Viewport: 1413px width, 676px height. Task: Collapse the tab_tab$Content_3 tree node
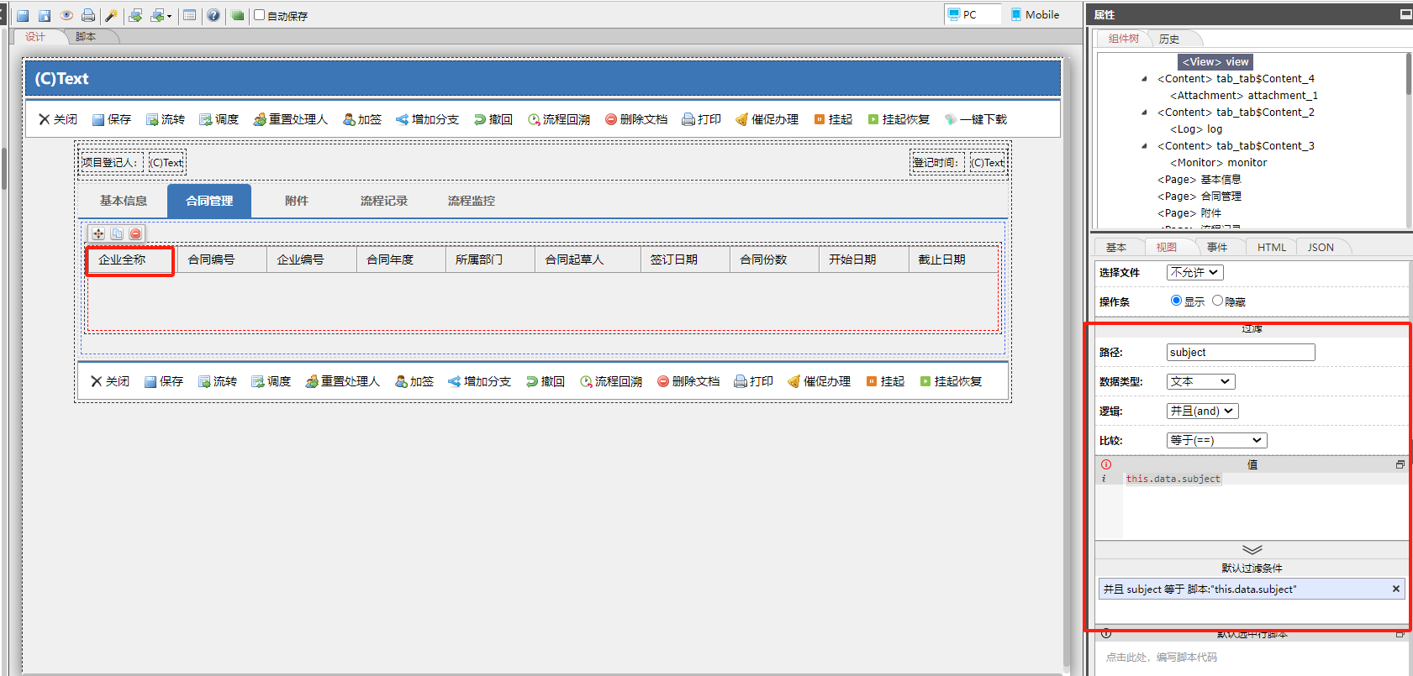click(1144, 146)
